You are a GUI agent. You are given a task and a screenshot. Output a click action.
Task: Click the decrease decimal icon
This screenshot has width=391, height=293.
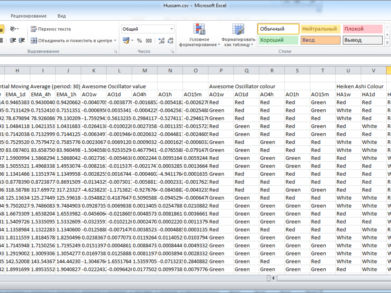[x=170, y=41]
